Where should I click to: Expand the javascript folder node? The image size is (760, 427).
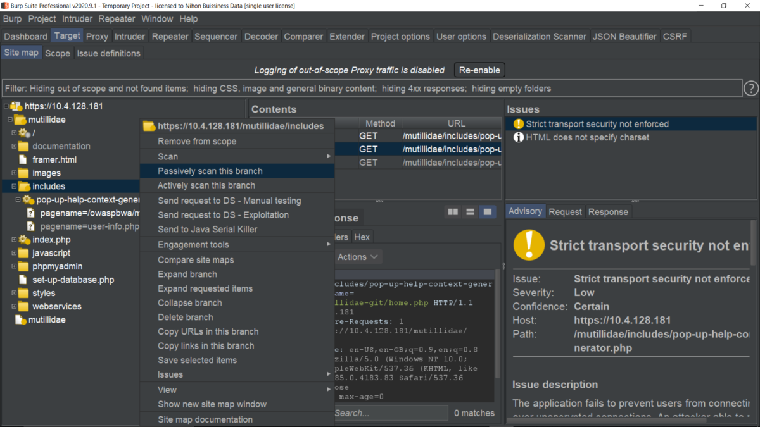click(x=14, y=253)
